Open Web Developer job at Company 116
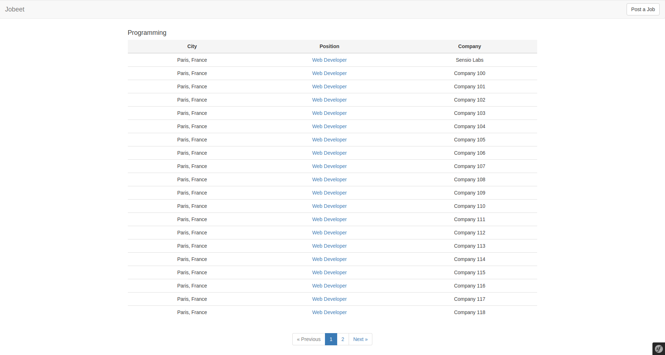 [x=329, y=286]
